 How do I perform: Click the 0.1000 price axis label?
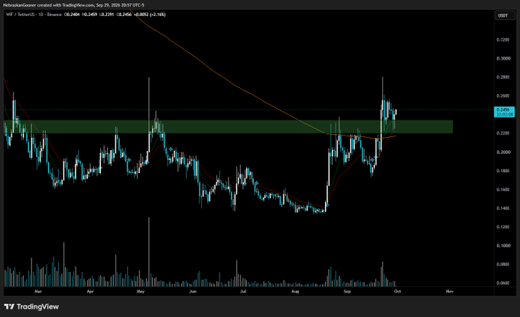click(503, 246)
